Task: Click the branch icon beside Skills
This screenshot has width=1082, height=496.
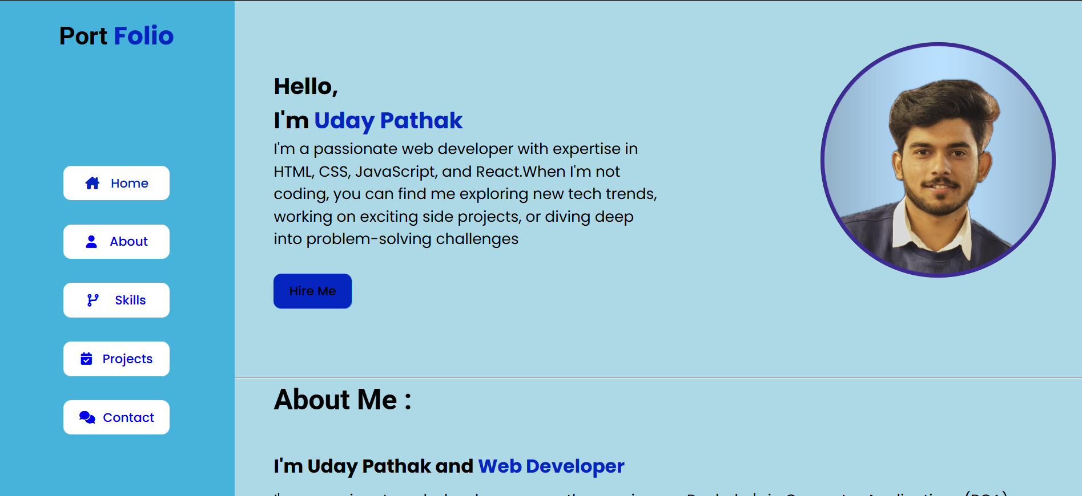Action: (92, 300)
